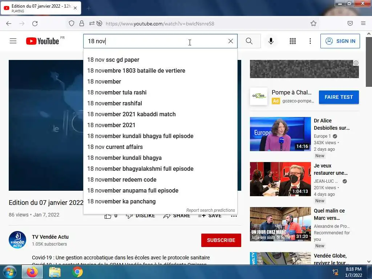Open YouTube settings three-dot menu
Image resolution: width=372 pixels, height=279 pixels.
(310, 41)
